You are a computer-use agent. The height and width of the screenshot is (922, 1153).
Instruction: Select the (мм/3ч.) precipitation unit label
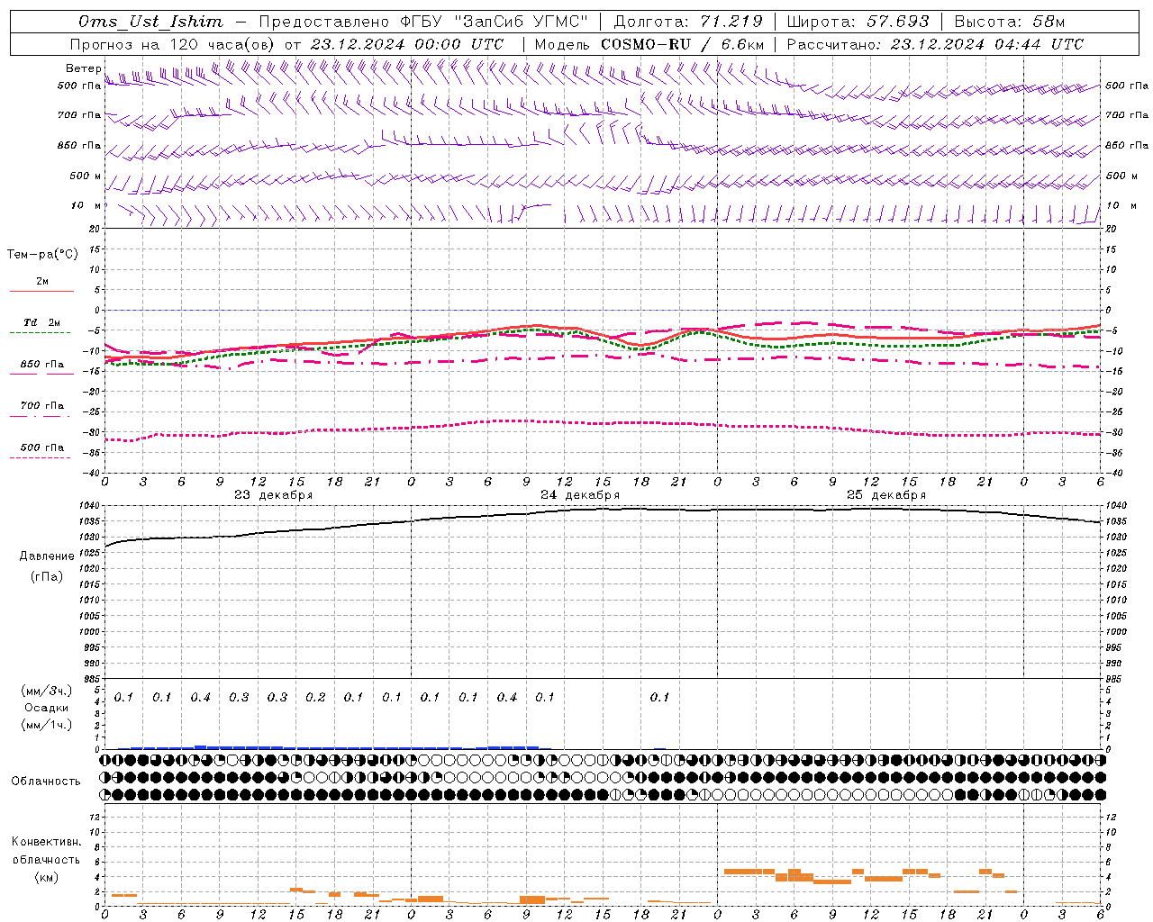[x=47, y=691]
